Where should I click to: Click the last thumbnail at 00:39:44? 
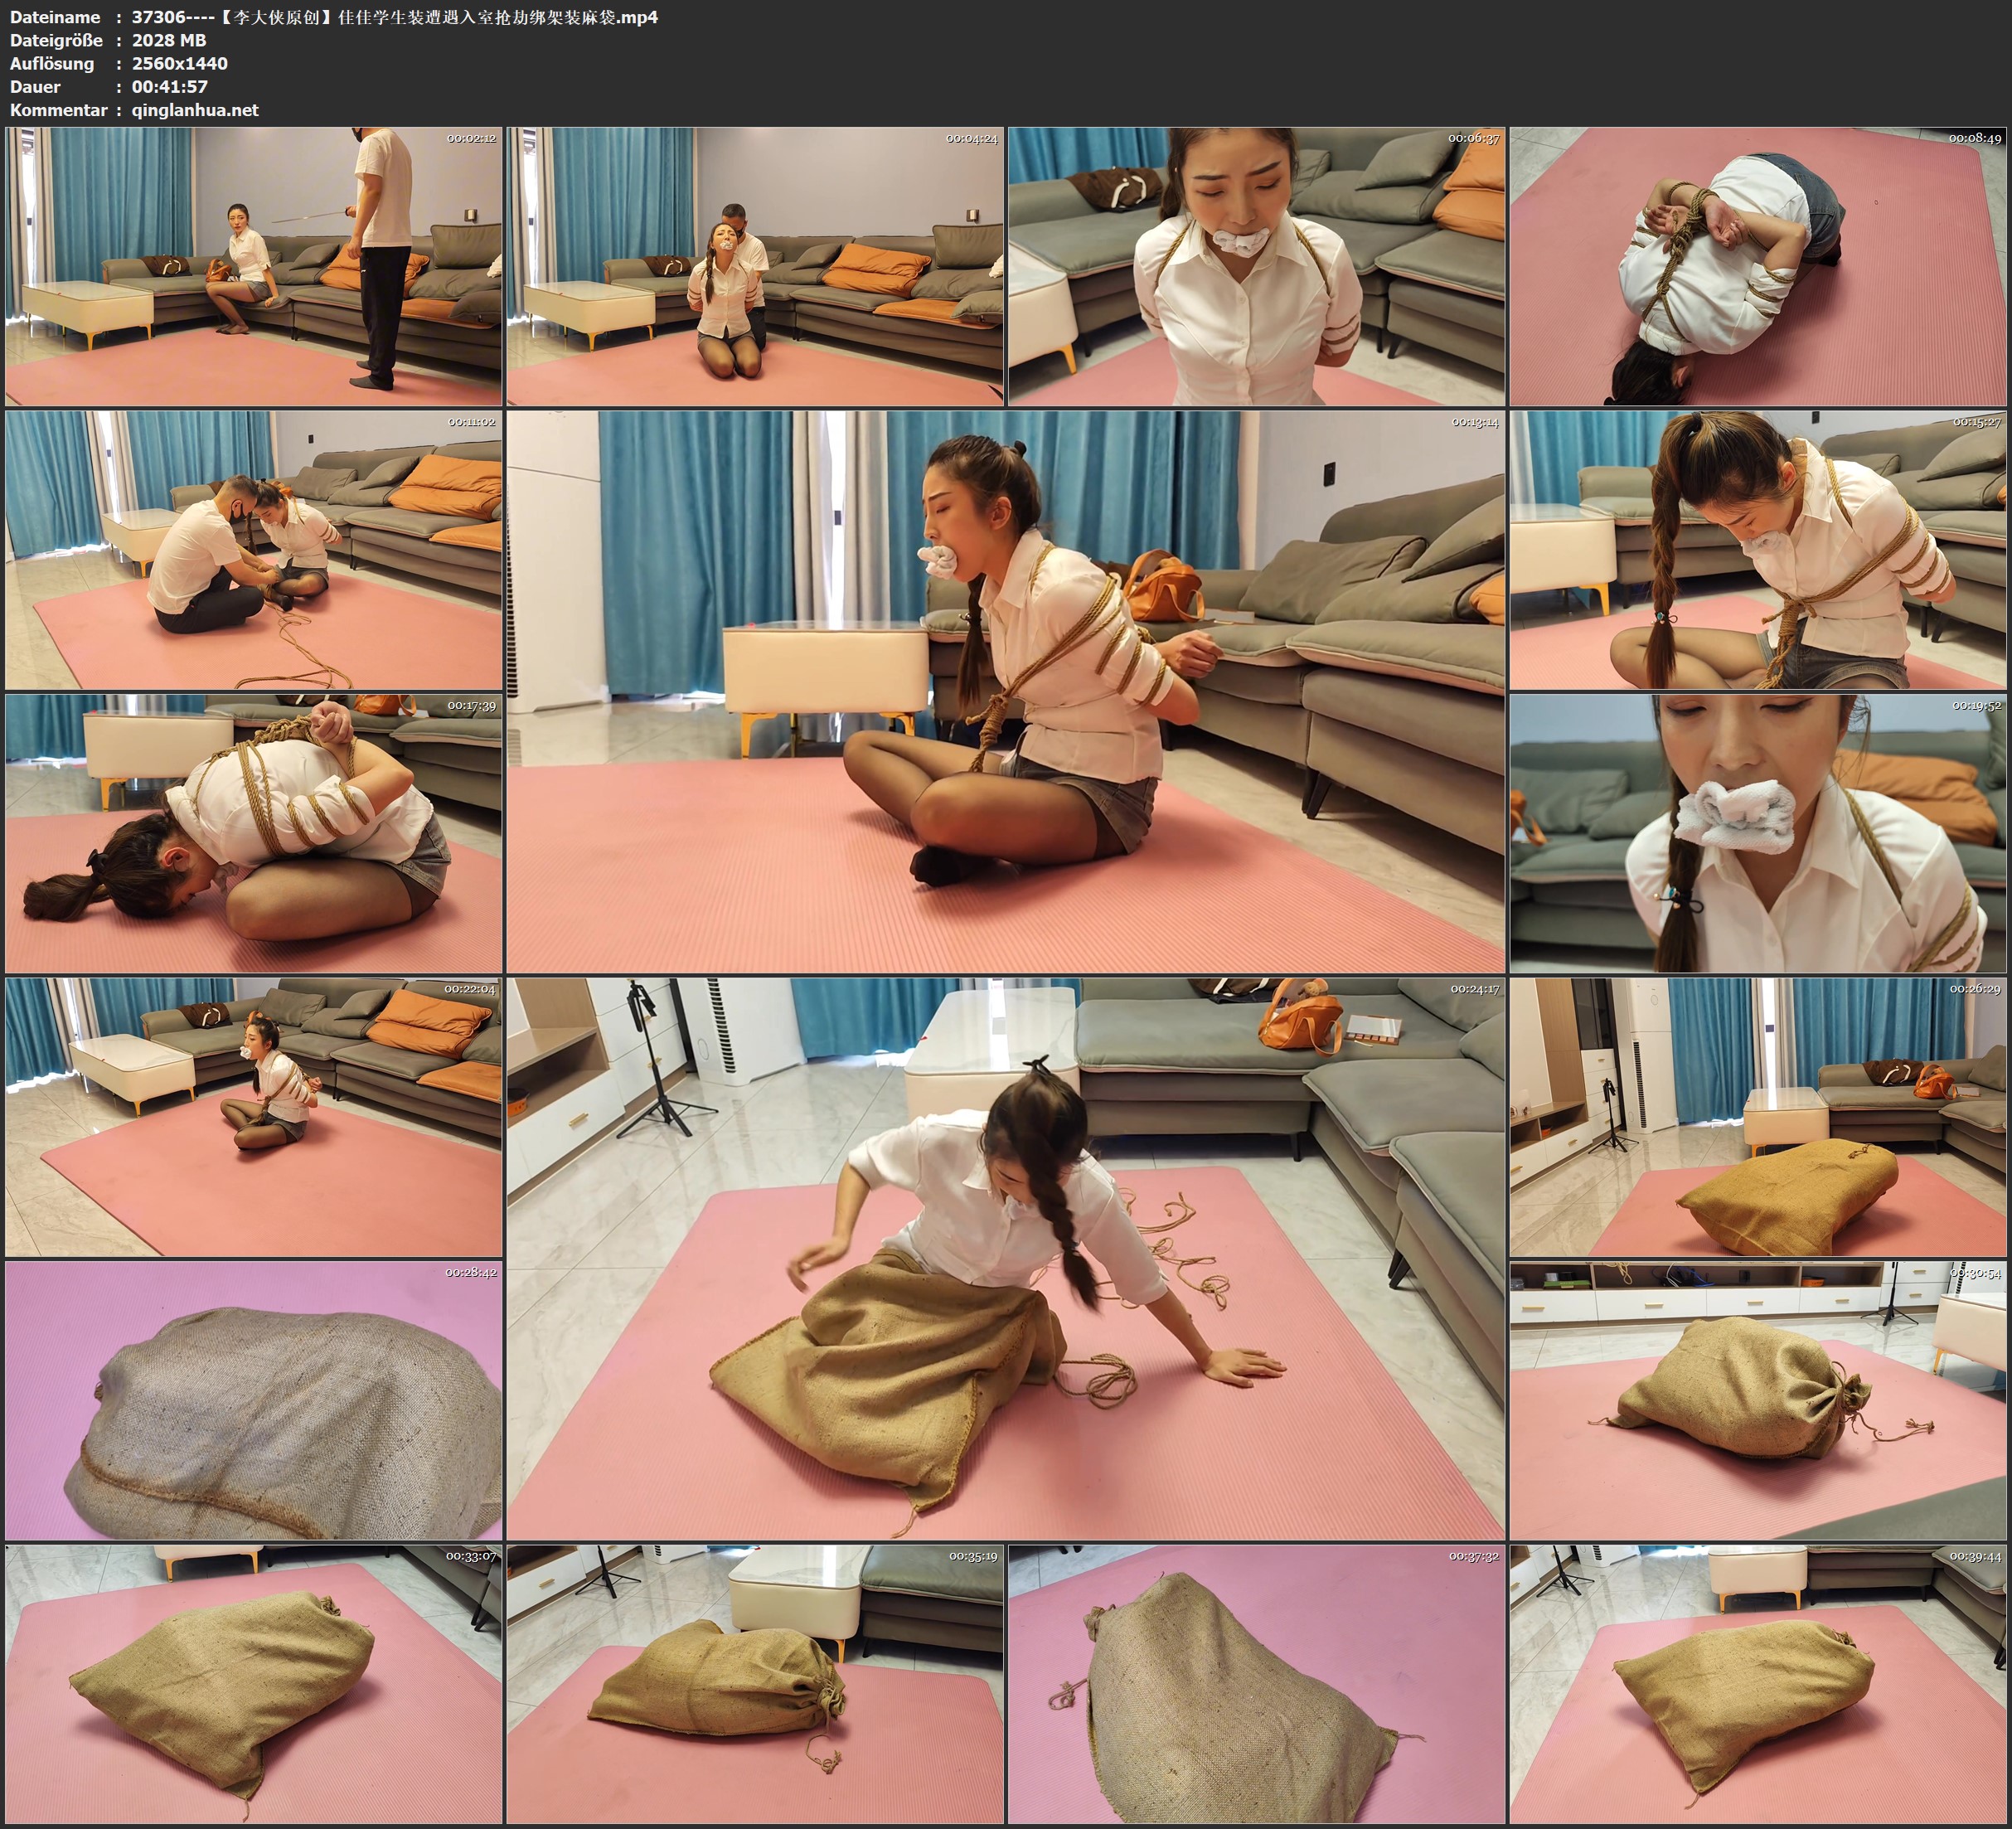pos(1757,1683)
